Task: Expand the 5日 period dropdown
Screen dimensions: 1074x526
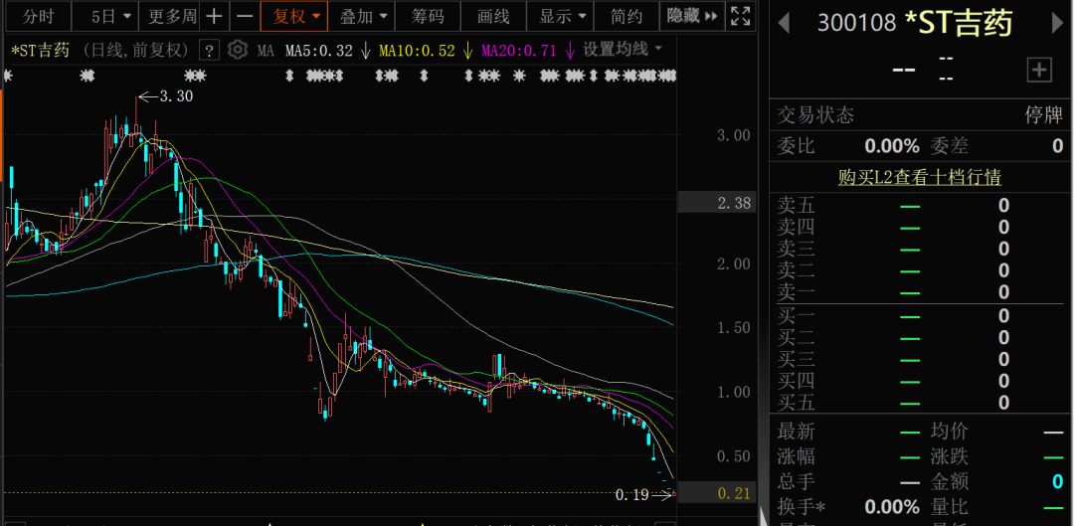Action: coord(108,16)
